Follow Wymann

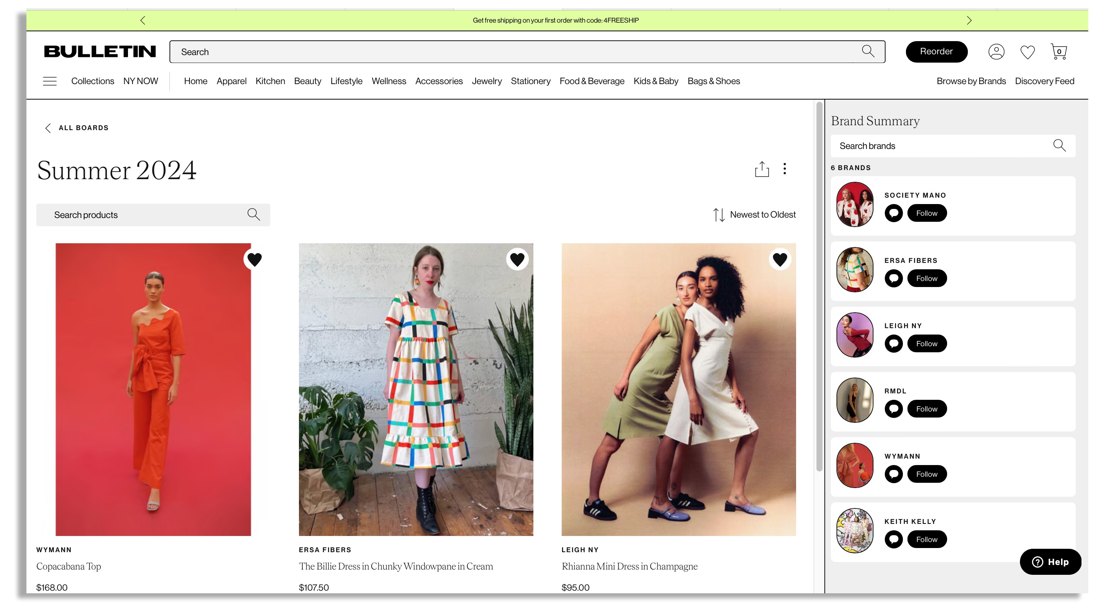click(x=927, y=474)
